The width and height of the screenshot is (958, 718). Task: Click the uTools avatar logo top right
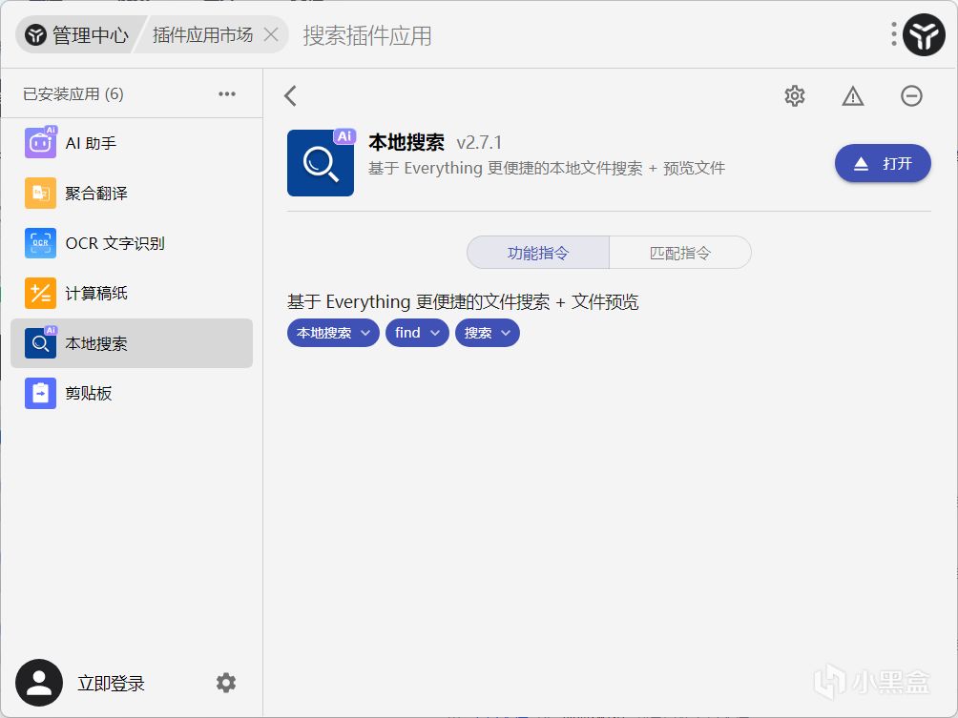click(x=924, y=34)
